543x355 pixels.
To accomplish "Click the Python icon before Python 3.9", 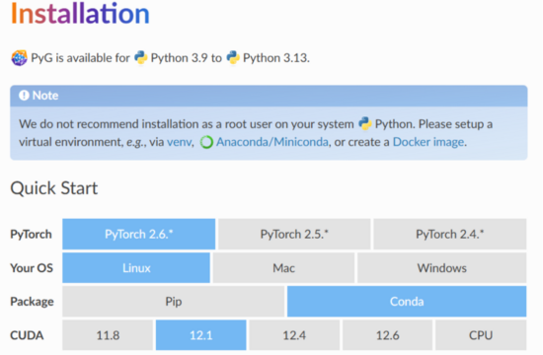I will pyautogui.click(x=140, y=58).
